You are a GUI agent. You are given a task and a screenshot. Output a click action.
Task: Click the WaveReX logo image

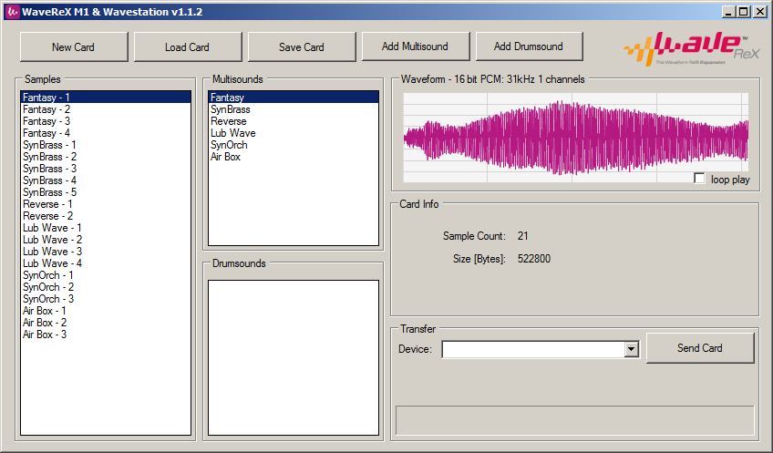pyautogui.click(x=691, y=48)
